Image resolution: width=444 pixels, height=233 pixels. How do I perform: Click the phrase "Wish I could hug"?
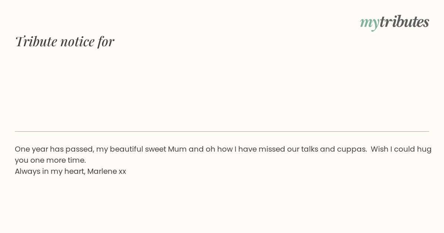click(401, 149)
